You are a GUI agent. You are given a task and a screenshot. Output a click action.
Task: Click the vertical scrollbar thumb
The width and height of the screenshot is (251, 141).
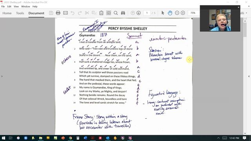pyautogui.click(x=245, y=30)
